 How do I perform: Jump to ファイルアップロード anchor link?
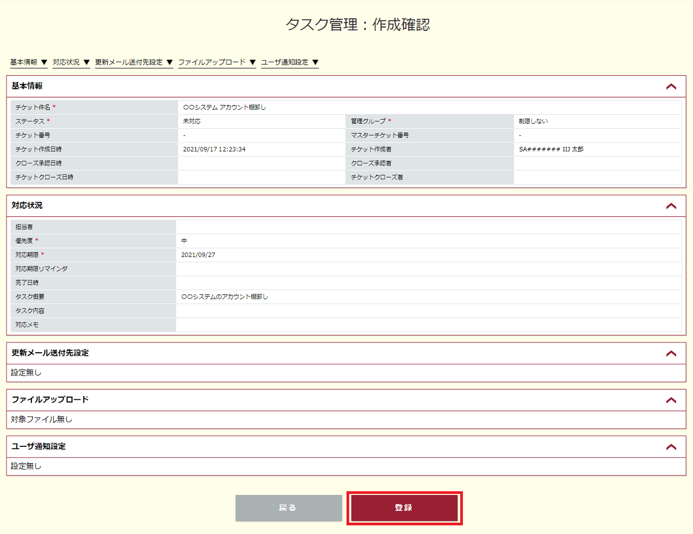[x=217, y=62]
